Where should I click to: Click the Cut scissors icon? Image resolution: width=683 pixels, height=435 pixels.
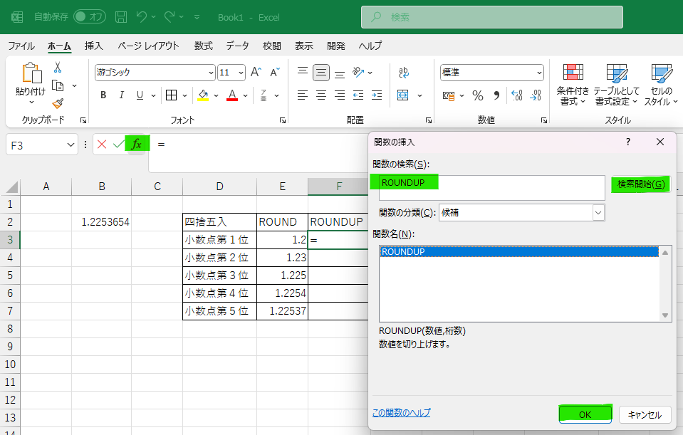(x=58, y=68)
